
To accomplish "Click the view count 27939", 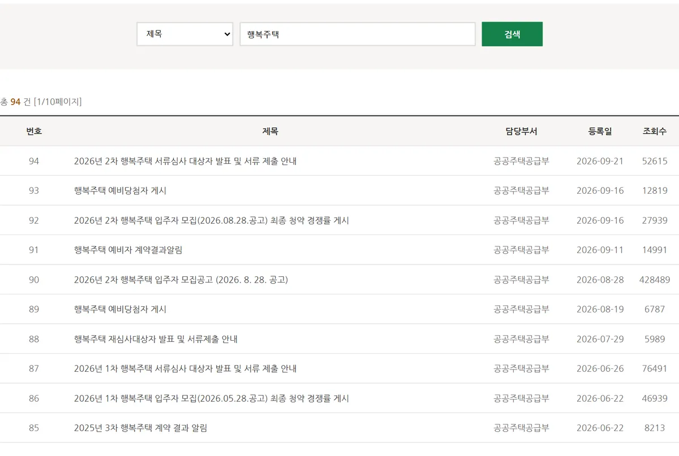I will (x=655, y=220).
